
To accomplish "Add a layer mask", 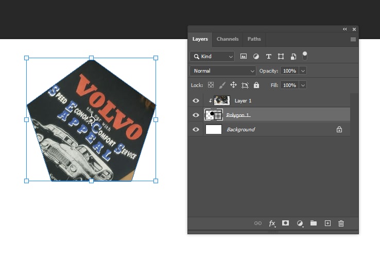I will 285,223.
